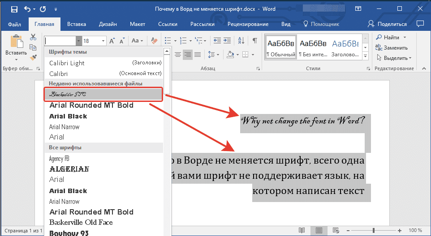Increase font size with the larger A icon
Screen dimensions: 431x236
click(x=112, y=41)
